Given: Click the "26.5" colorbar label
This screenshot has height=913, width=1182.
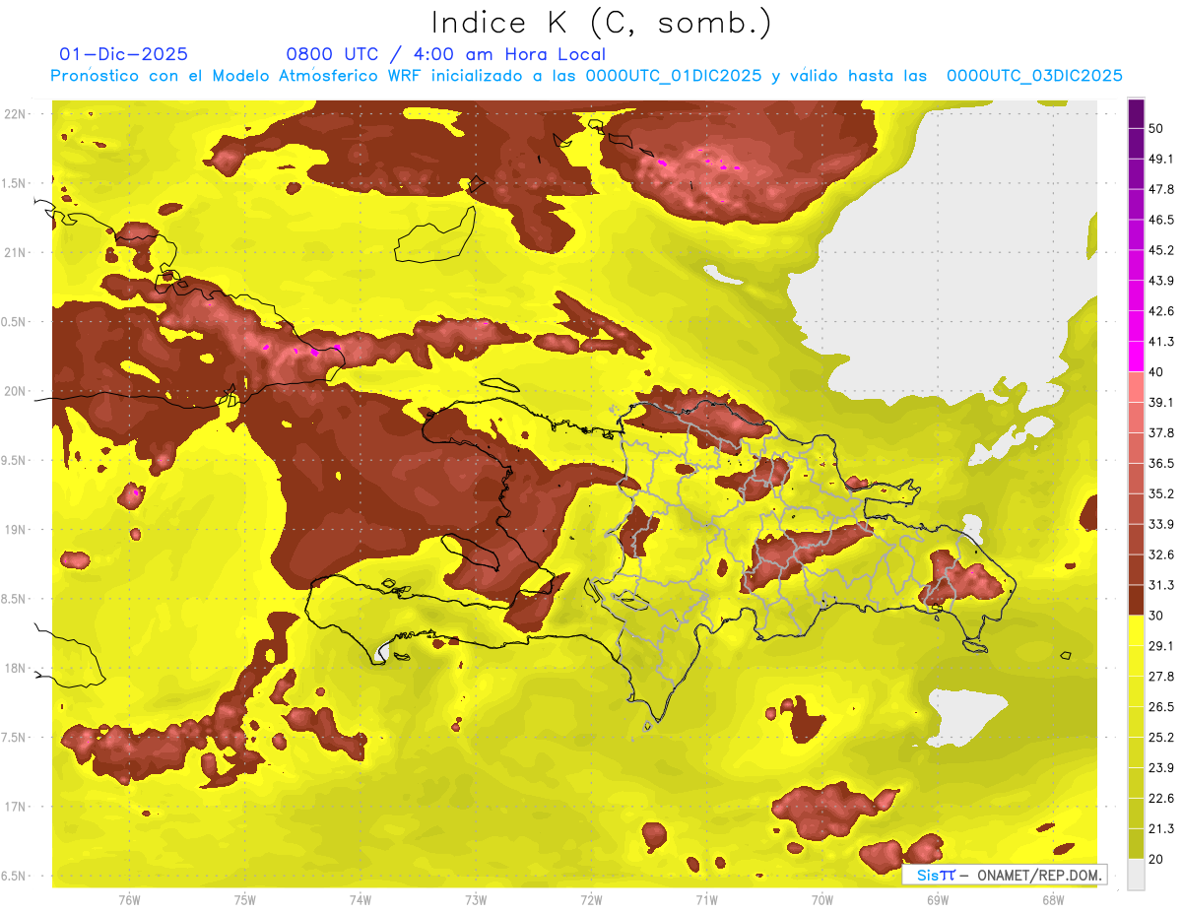Looking at the screenshot, I should (x=1161, y=707).
